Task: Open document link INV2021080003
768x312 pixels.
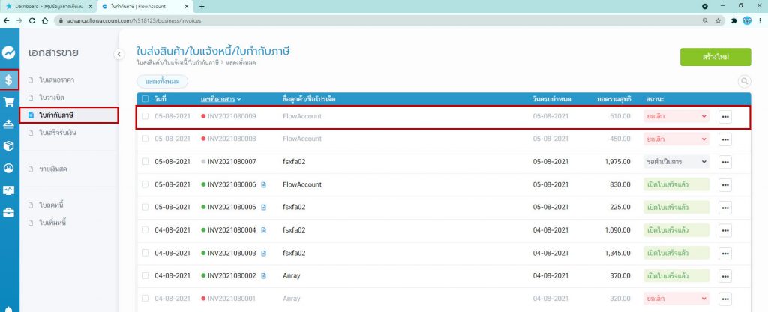Action: (x=232, y=253)
